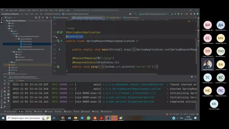The height and width of the screenshot is (129, 229).
Task: Open the user account dropdown in toolbar
Action: pyautogui.click(x=131, y=14)
